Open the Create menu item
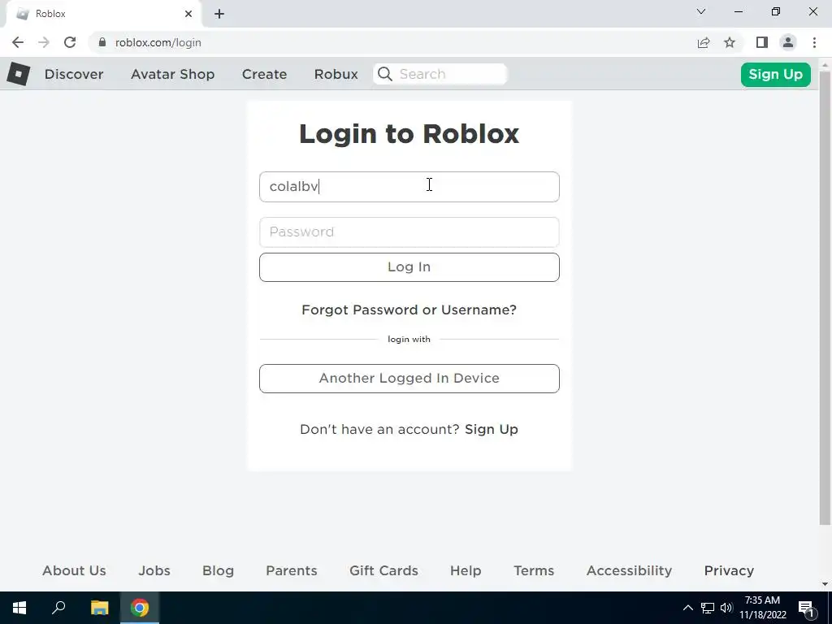This screenshot has width=832, height=624. point(264,74)
